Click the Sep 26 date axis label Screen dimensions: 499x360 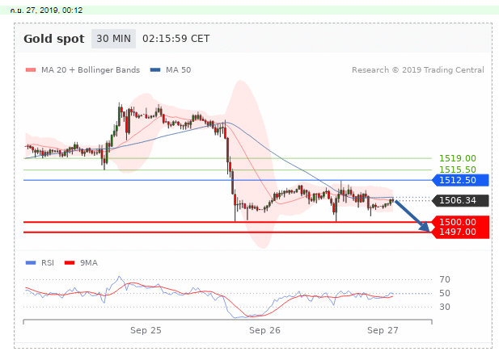(x=264, y=330)
